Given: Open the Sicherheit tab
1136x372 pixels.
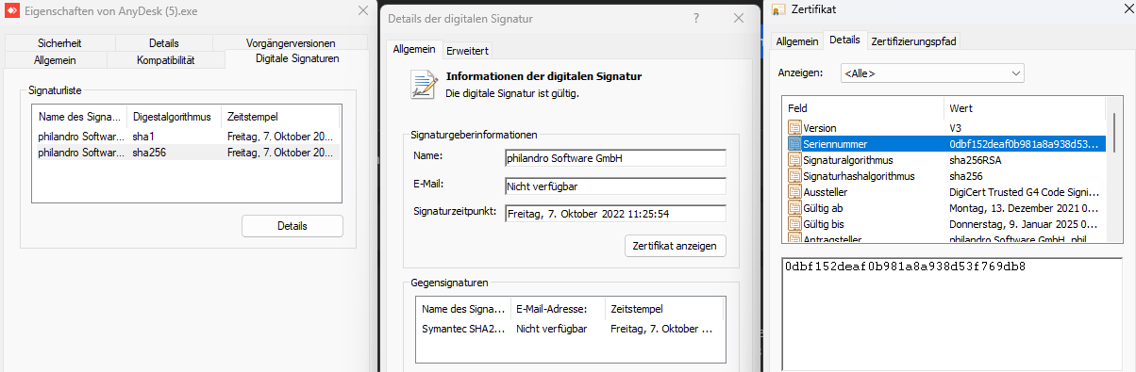Looking at the screenshot, I should point(59,43).
